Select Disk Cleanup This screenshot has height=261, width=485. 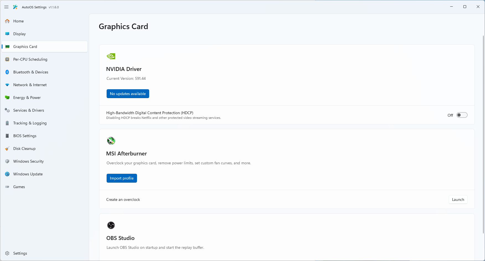[45, 149]
